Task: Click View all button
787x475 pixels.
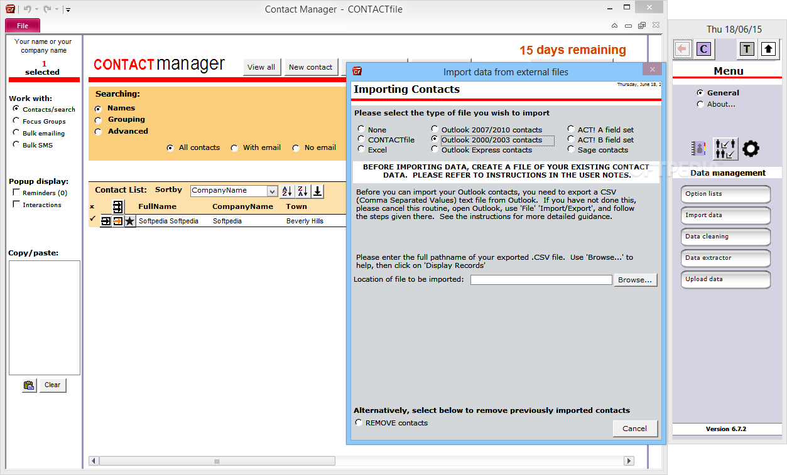Action: pyautogui.click(x=261, y=67)
